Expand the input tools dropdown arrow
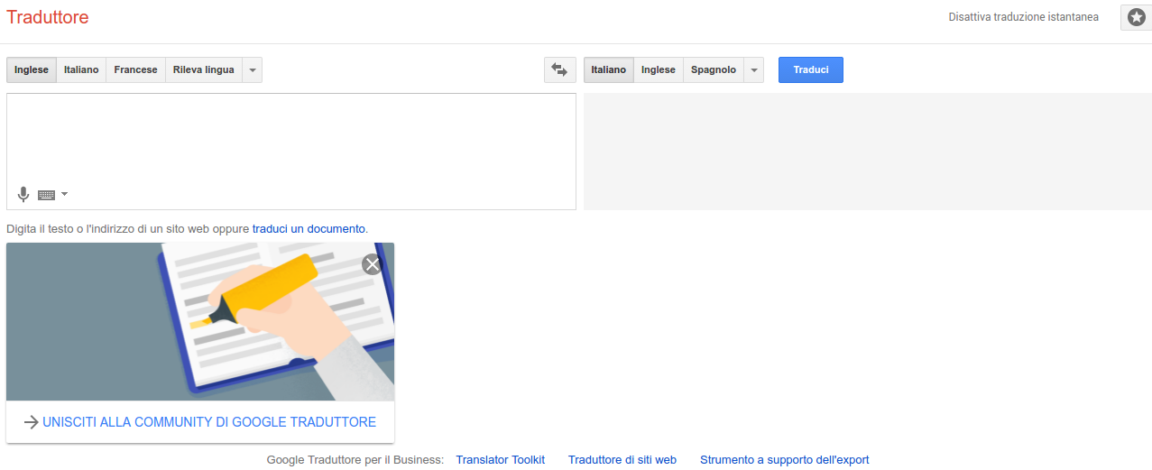This screenshot has height=470, width=1152. coord(64,194)
